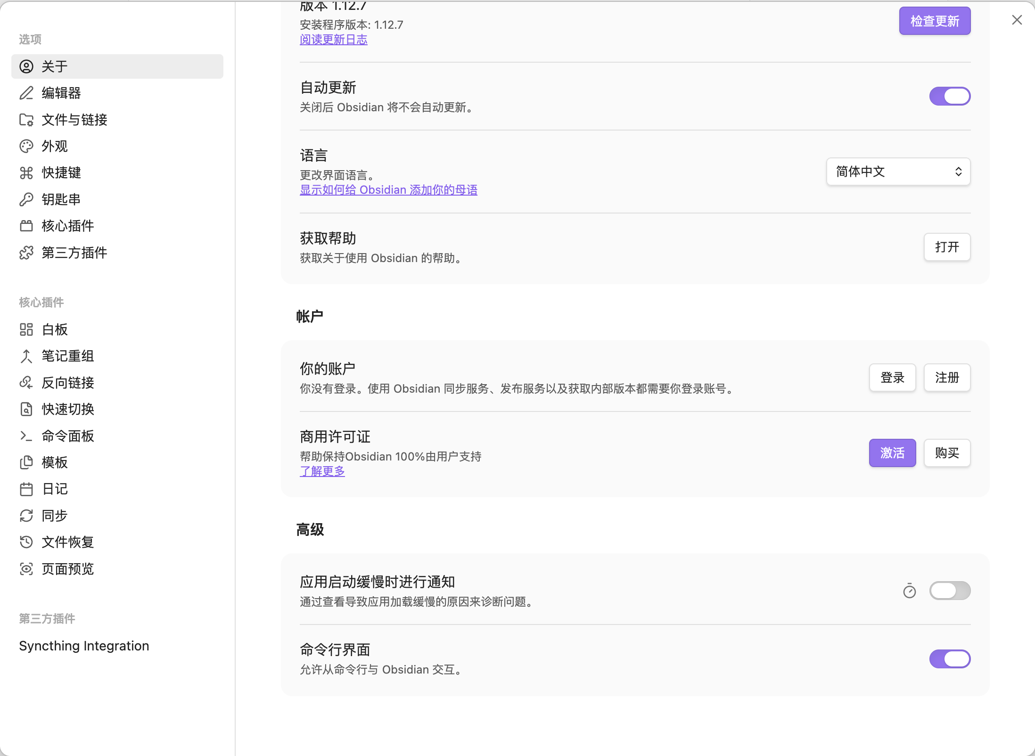This screenshot has width=1035, height=756.
Task: Open the read changelog link
Action: point(333,40)
